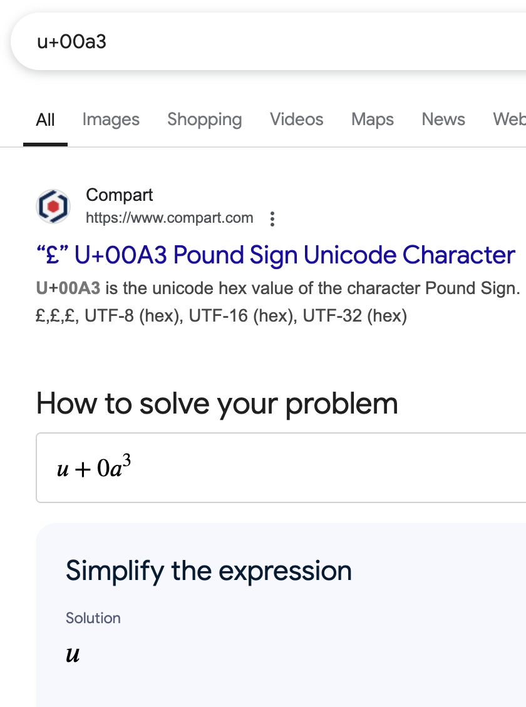Screen dimensions: 526x707
Task: Click the math expression box u + 0a³
Action: coord(281,467)
